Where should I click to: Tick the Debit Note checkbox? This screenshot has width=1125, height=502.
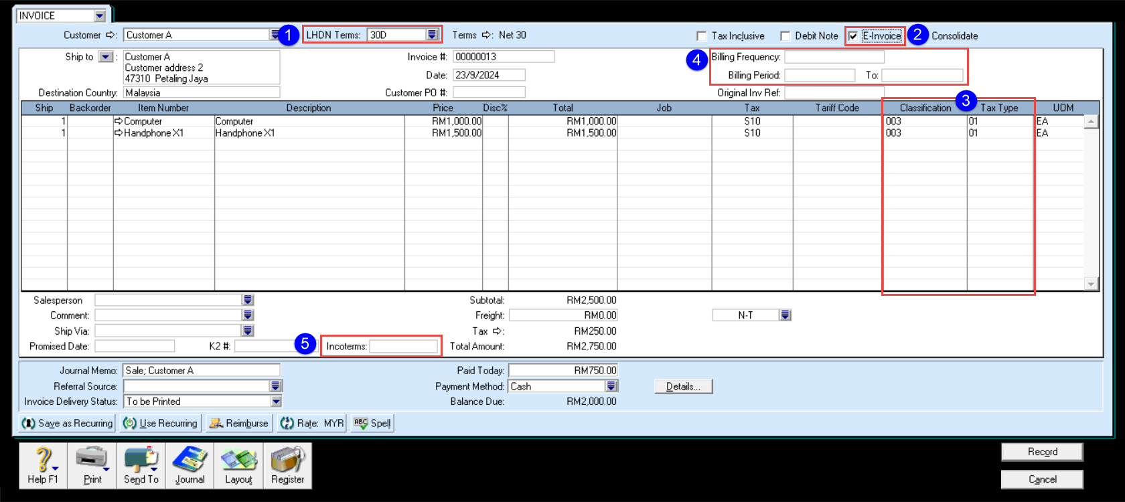coord(785,36)
